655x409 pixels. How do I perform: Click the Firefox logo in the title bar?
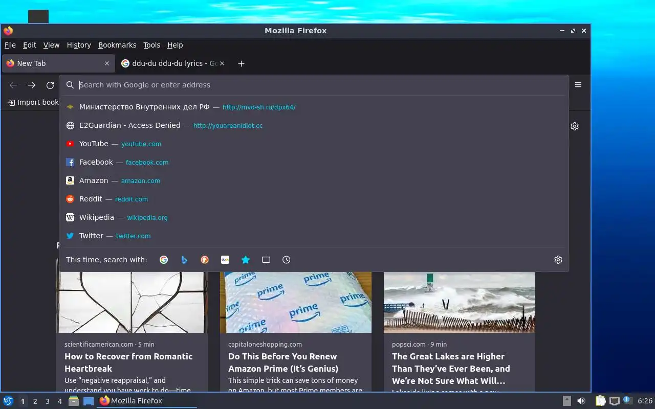(8, 31)
